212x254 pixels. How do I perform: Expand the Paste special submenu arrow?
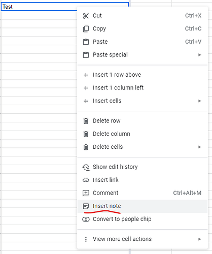coord(200,55)
